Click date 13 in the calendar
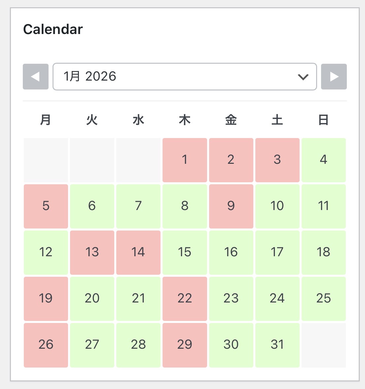The image size is (365, 389). 92,253
